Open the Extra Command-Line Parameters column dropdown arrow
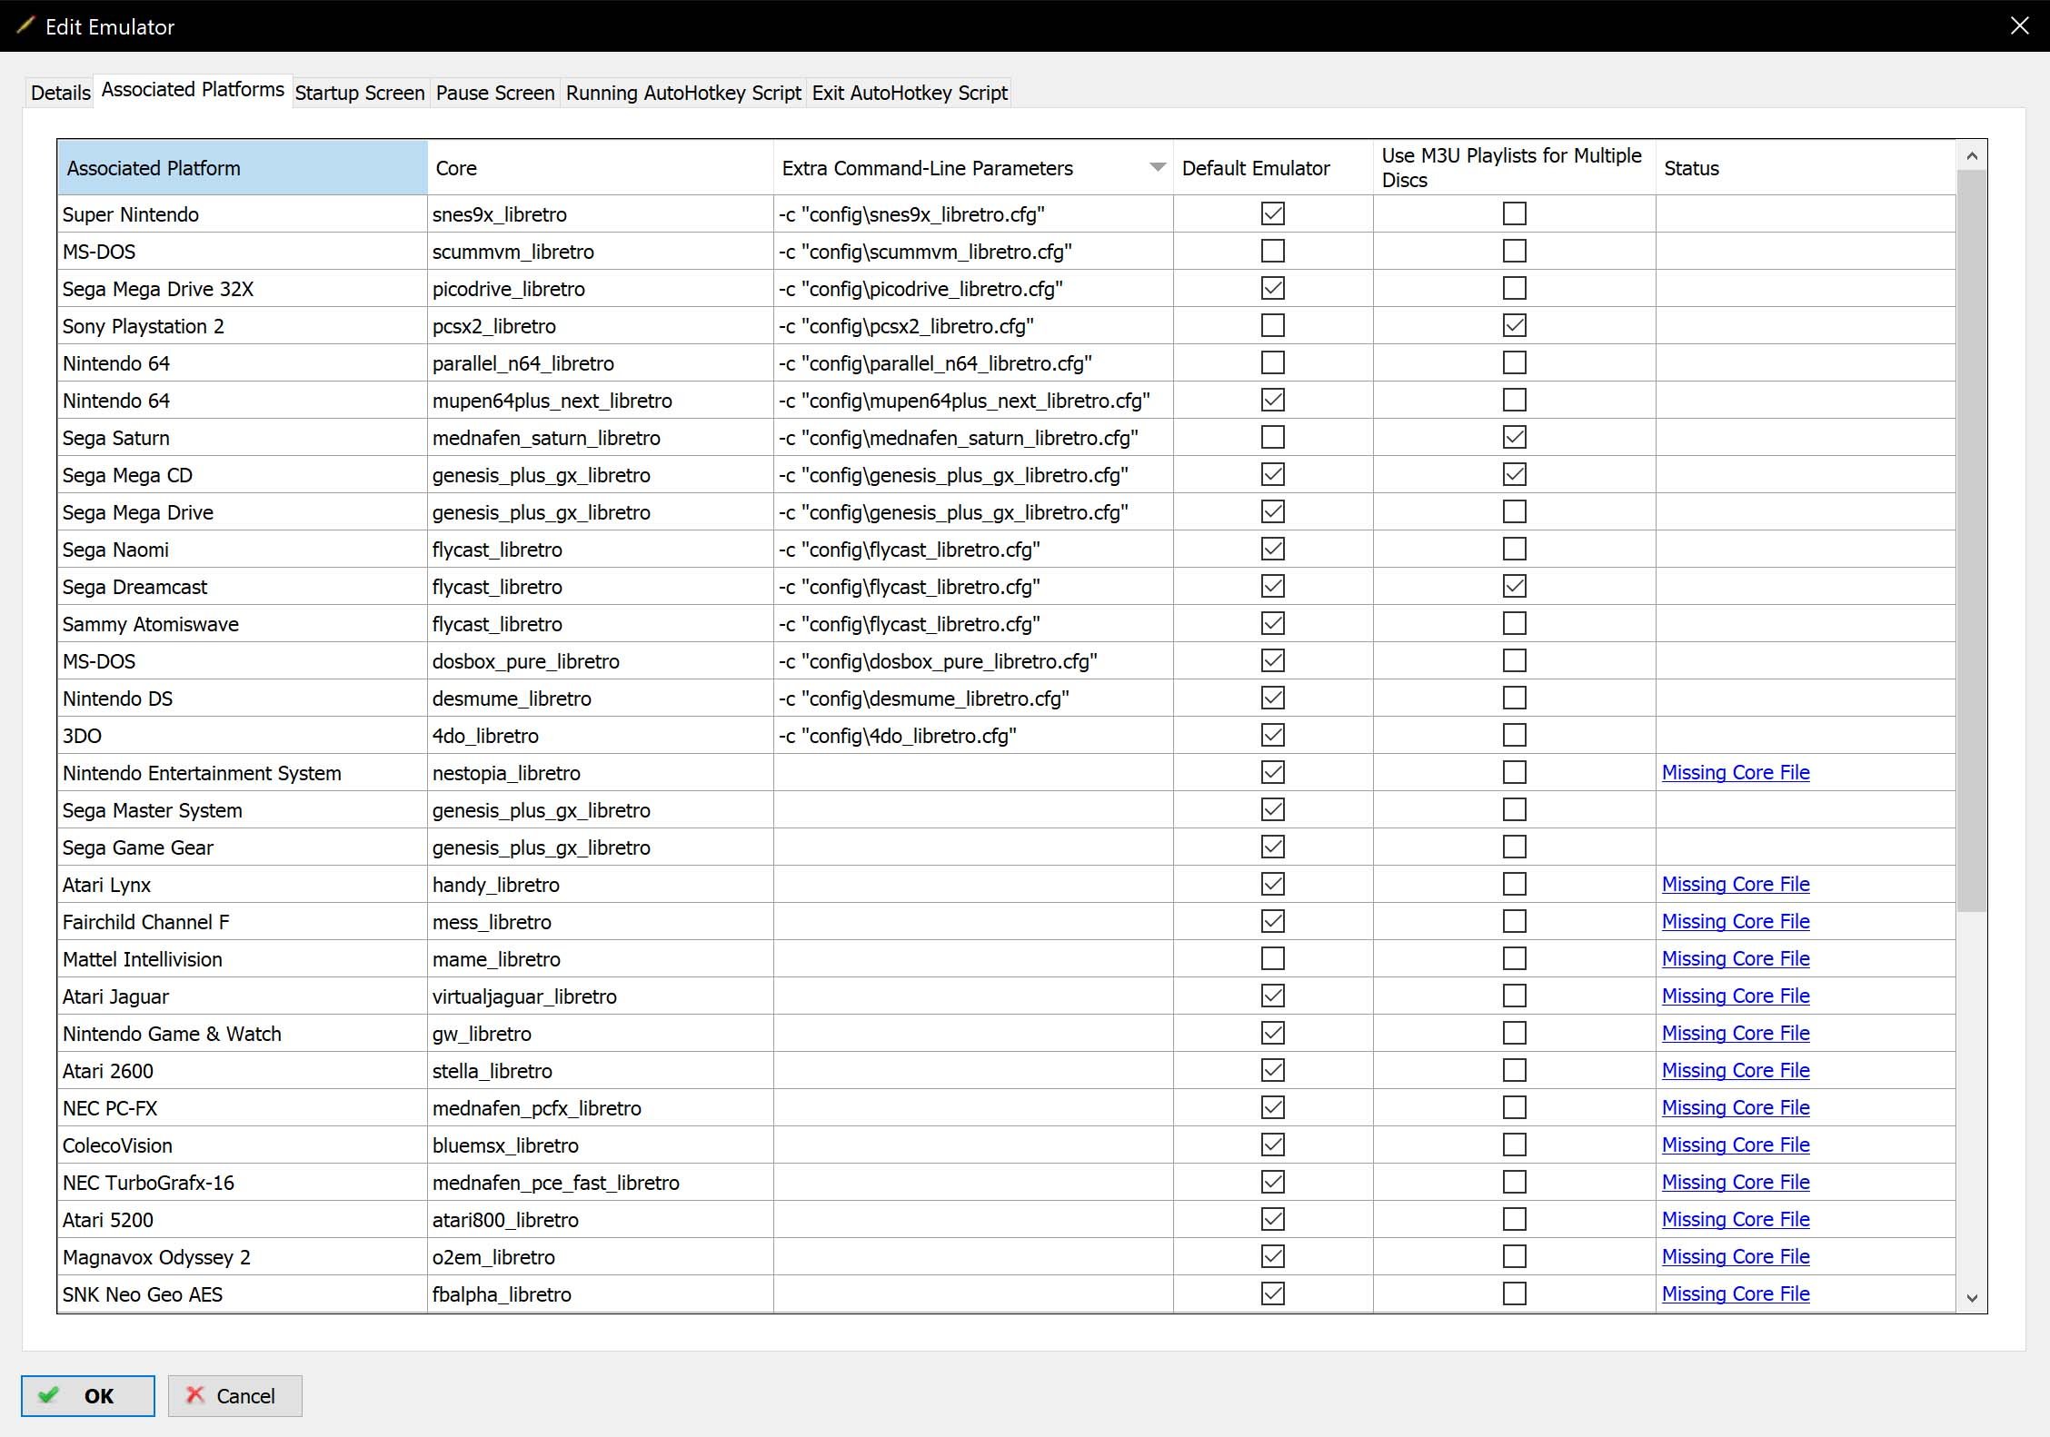The width and height of the screenshot is (2050, 1437). (1157, 167)
